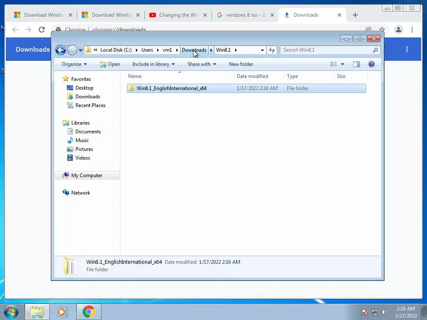427x320 pixels.
Task: Select the Users breadcrumb in address bar
Action: pos(147,50)
